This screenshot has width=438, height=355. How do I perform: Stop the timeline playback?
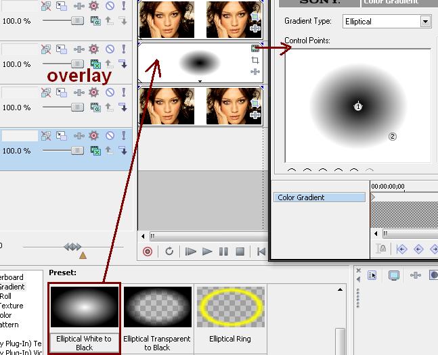(x=240, y=252)
